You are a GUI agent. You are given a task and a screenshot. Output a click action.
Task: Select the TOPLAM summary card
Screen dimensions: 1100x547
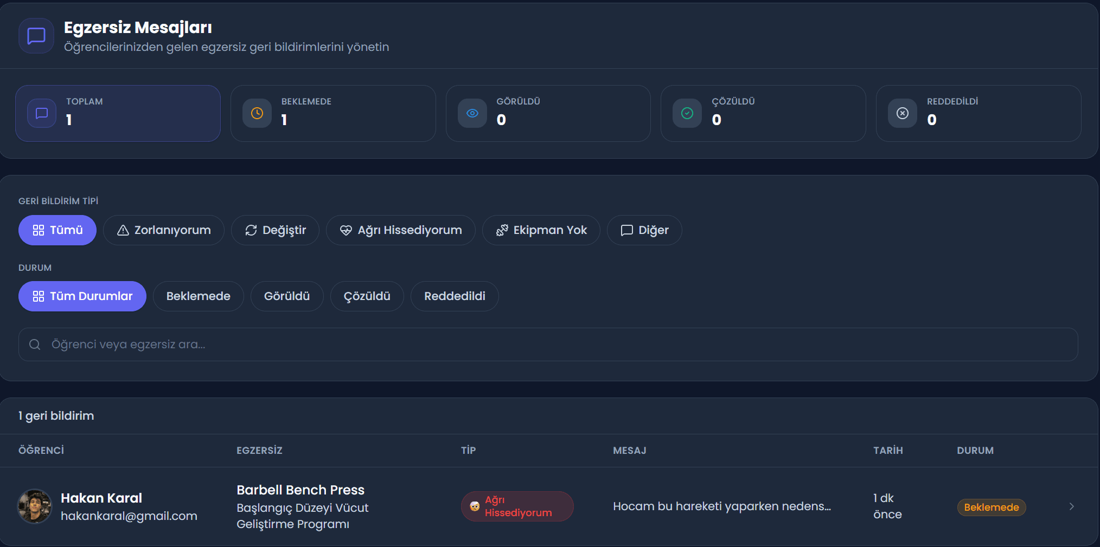(x=118, y=113)
